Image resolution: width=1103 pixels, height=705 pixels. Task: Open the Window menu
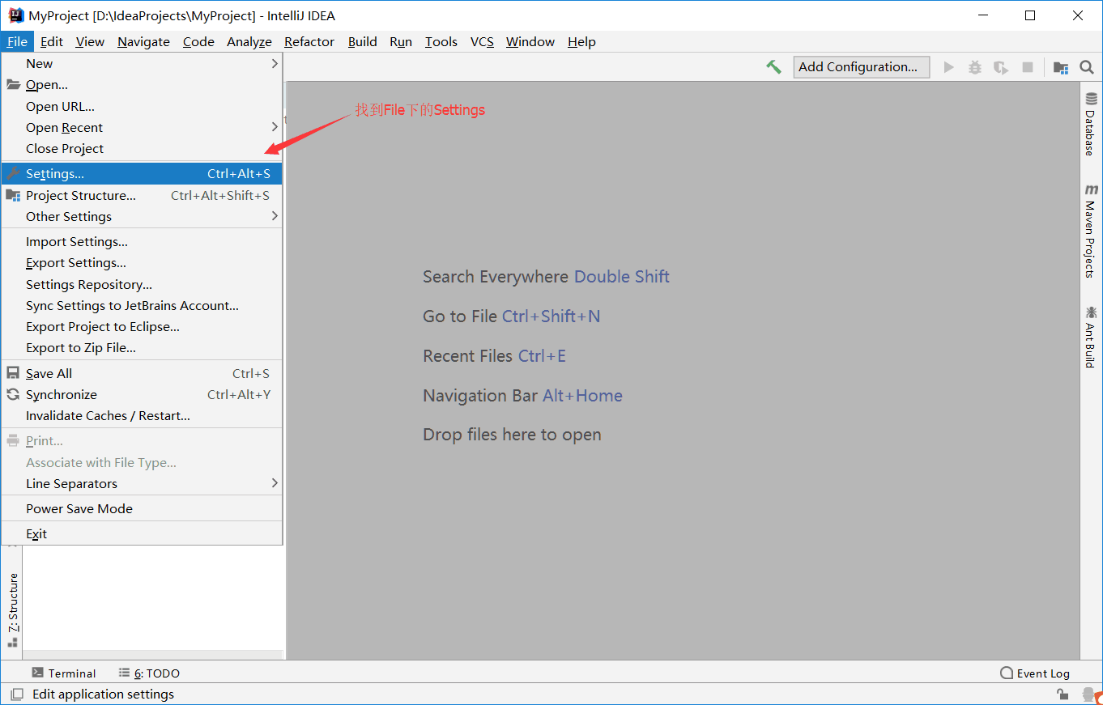[x=530, y=42]
